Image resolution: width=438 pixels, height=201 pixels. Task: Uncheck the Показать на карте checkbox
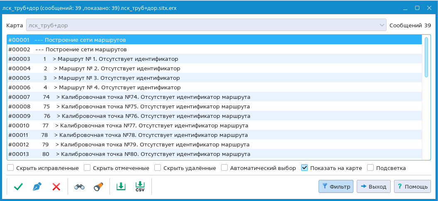tap(304, 168)
